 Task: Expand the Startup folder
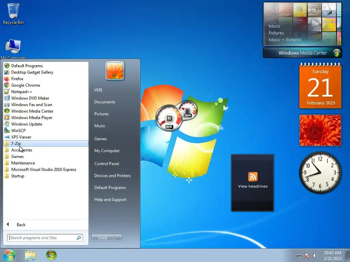coord(46,176)
